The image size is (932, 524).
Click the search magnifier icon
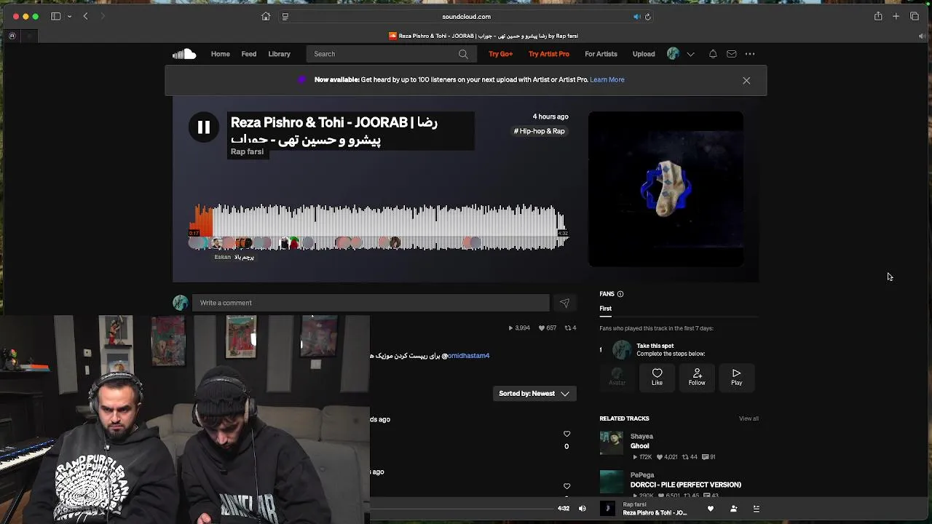(463, 54)
